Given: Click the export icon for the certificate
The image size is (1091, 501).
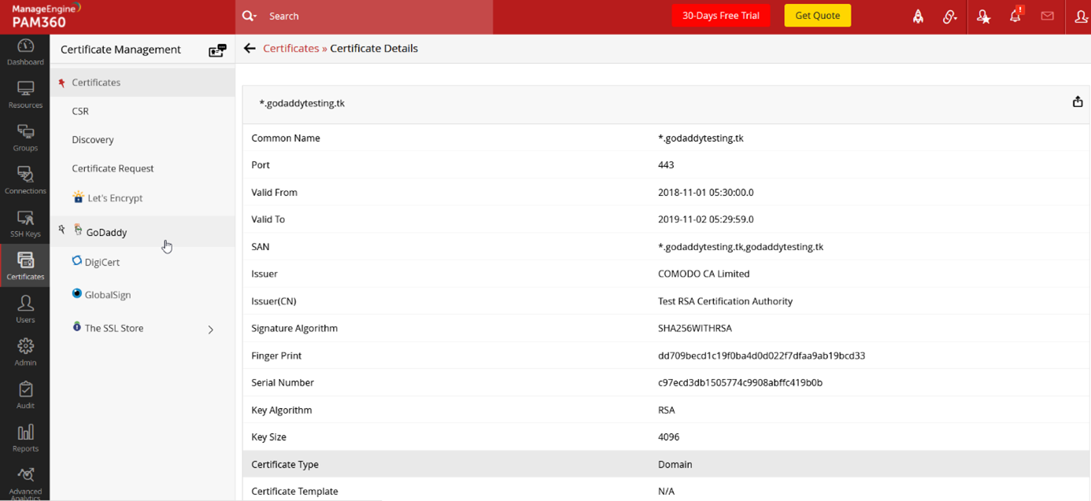Looking at the screenshot, I should pos(1077,102).
